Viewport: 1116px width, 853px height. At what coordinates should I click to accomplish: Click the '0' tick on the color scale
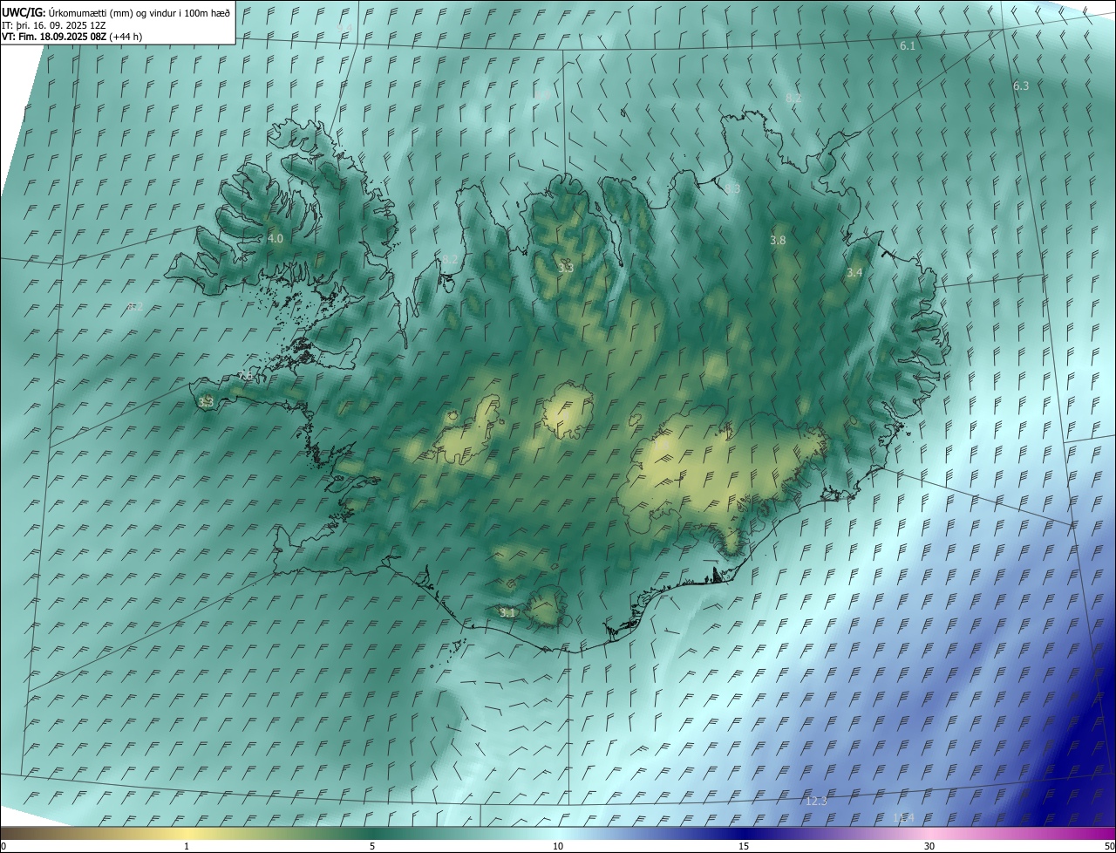pyautogui.click(x=3, y=847)
